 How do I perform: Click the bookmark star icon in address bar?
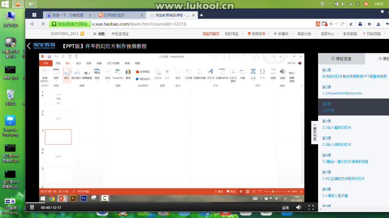point(331,24)
